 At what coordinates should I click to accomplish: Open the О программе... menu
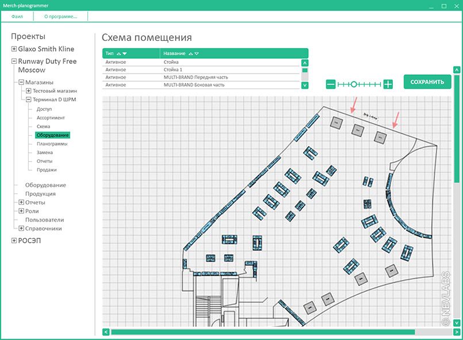coord(60,16)
